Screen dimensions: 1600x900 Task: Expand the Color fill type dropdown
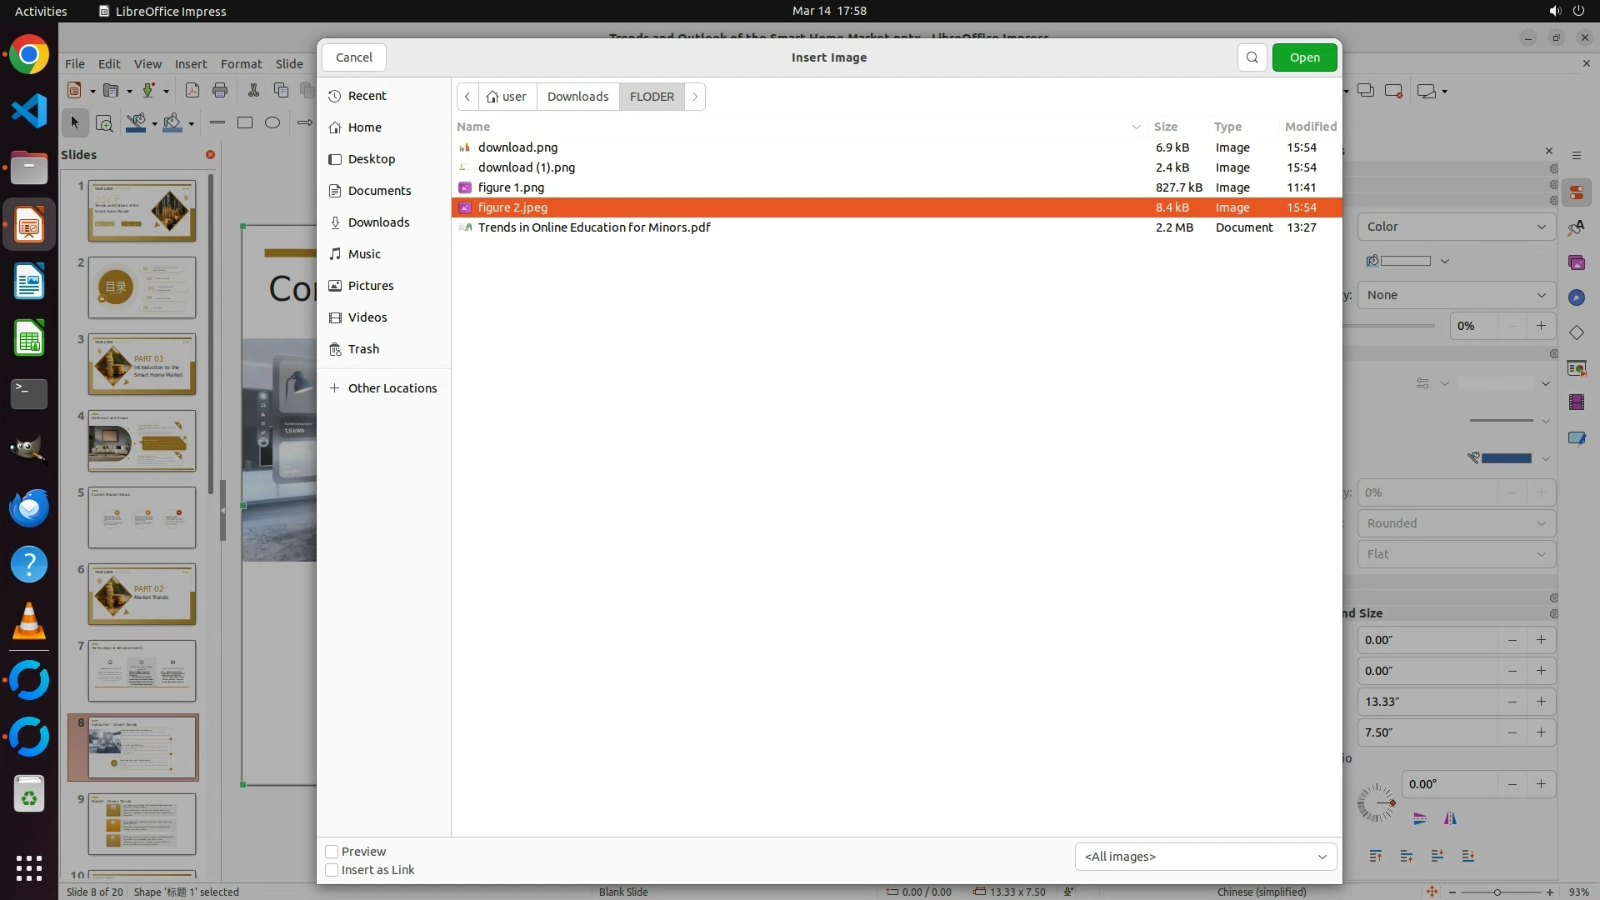click(x=1456, y=227)
